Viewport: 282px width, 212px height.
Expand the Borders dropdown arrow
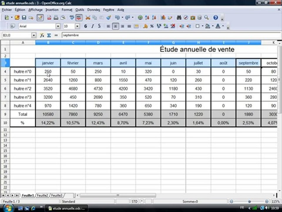202,26
